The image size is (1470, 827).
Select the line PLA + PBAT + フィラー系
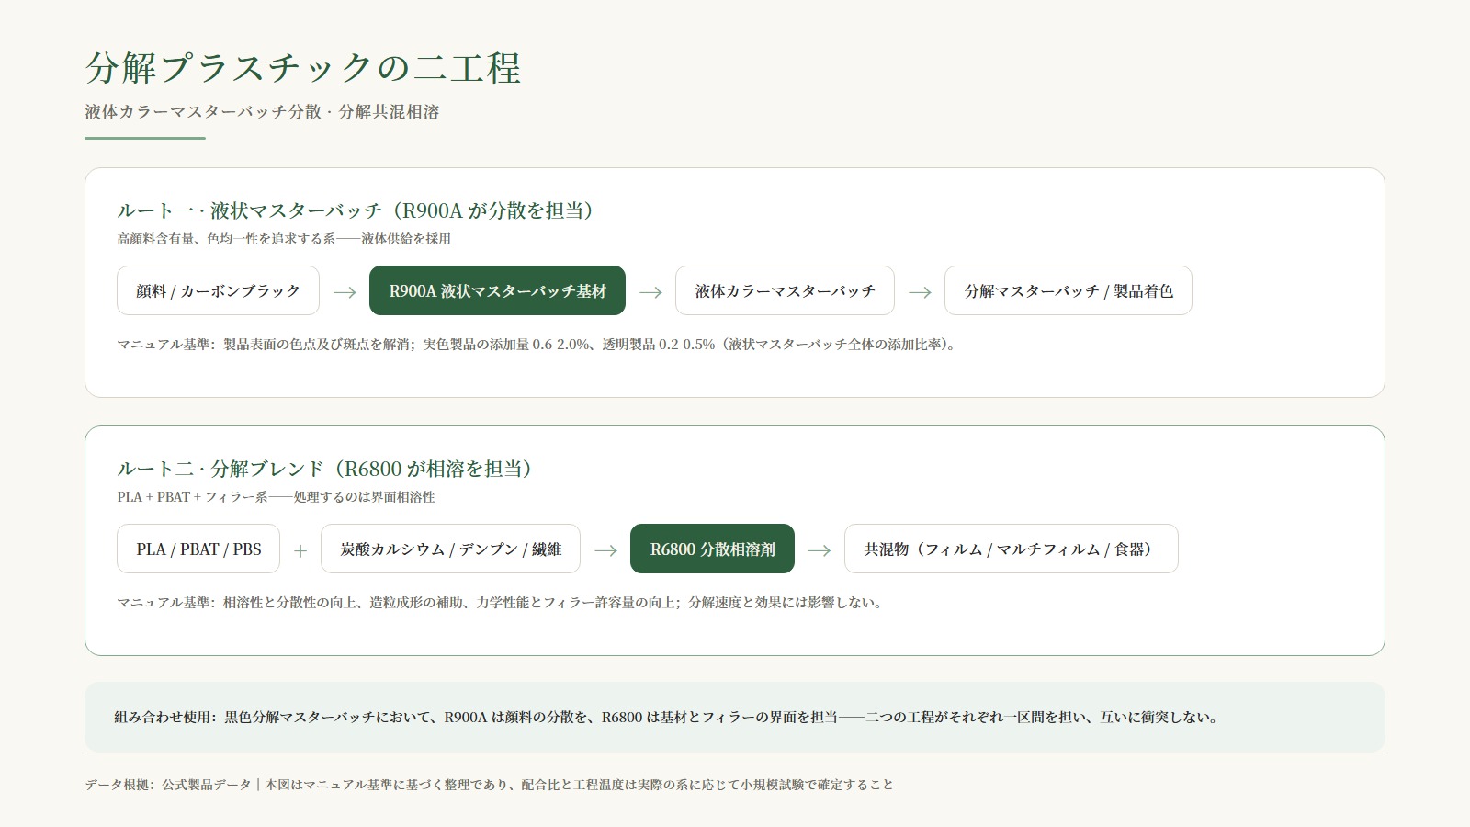click(276, 497)
